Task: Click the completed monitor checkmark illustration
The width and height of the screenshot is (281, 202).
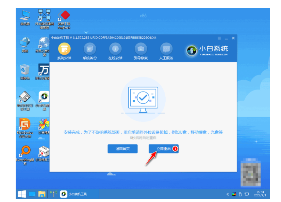Action: [143, 99]
